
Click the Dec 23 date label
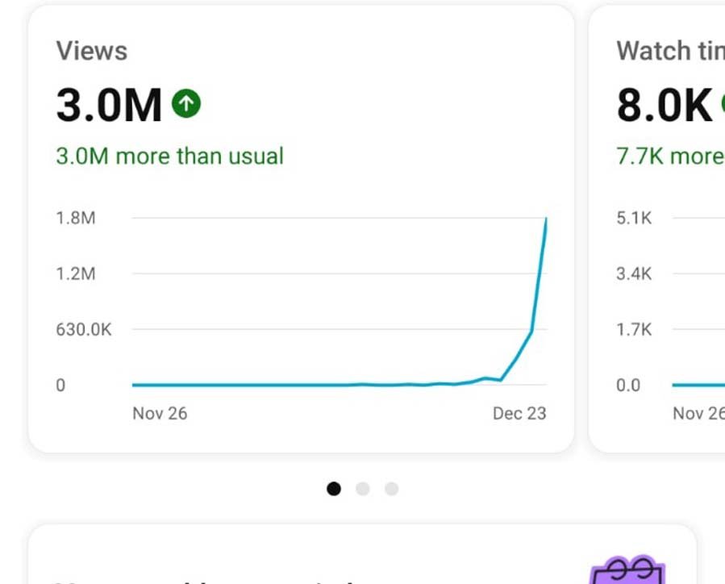(x=519, y=413)
